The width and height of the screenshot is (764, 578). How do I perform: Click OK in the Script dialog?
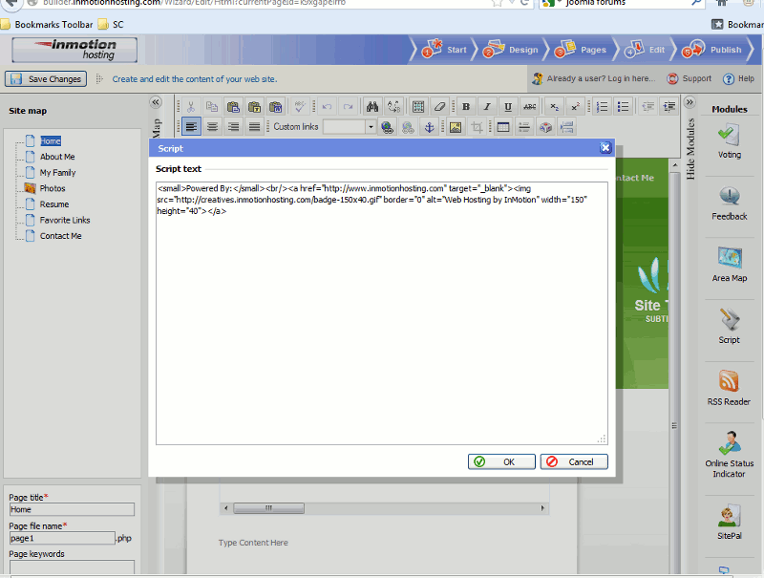click(x=501, y=461)
